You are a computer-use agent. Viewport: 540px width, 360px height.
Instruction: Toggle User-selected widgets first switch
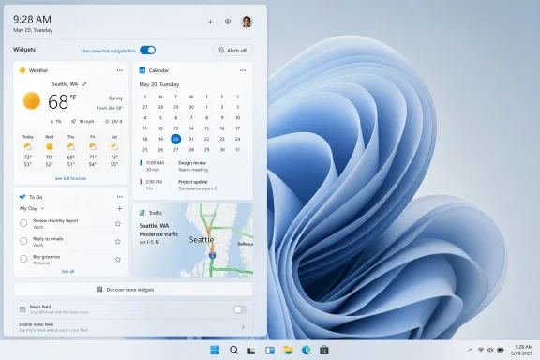(148, 51)
